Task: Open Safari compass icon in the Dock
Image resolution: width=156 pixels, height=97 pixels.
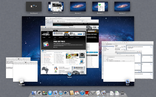Action: tap(61, 93)
